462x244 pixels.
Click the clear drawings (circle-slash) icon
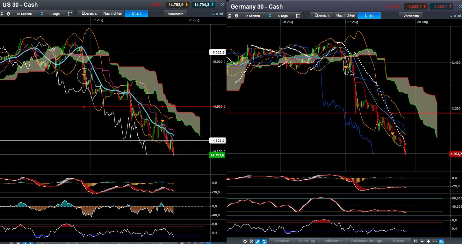[251, 241]
